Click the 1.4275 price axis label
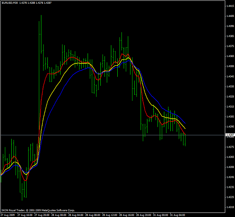 [x=230, y=147]
